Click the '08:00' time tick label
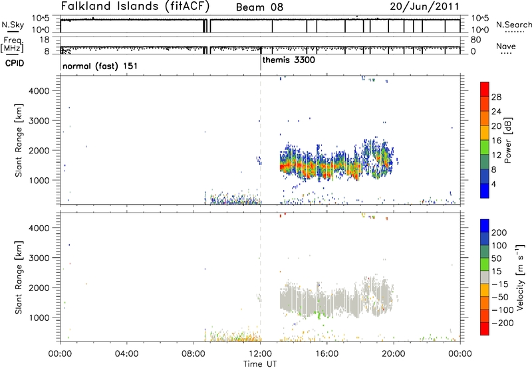 click(194, 354)
